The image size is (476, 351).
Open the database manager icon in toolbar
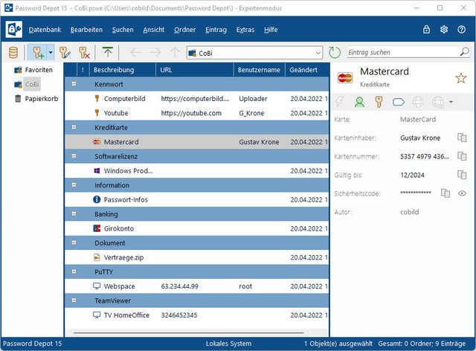[x=13, y=53]
